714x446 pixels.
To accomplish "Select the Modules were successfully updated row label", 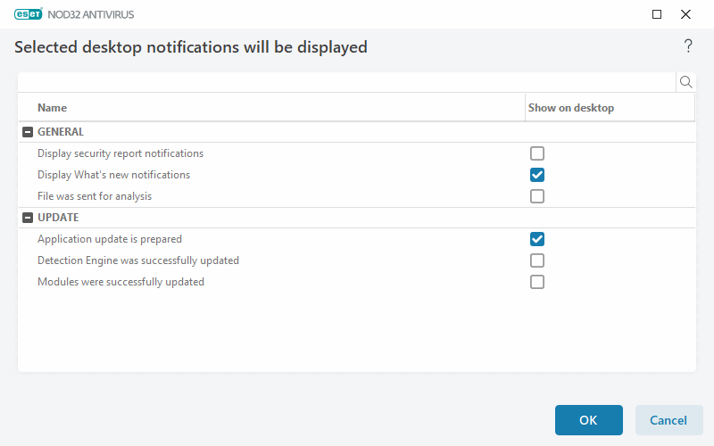I will [120, 282].
